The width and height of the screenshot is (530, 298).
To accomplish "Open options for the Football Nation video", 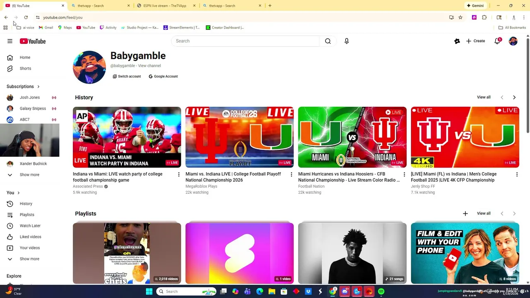I will [404, 175].
